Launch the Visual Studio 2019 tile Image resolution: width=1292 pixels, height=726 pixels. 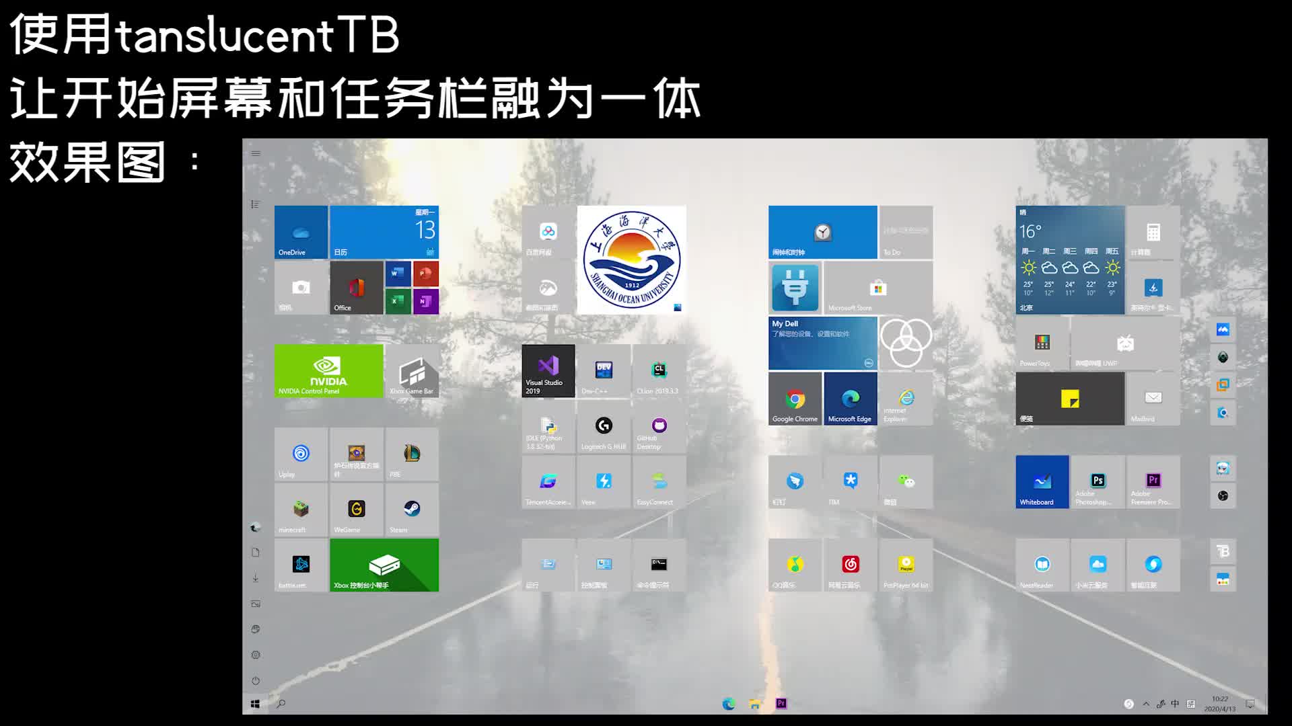pyautogui.click(x=548, y=370)
